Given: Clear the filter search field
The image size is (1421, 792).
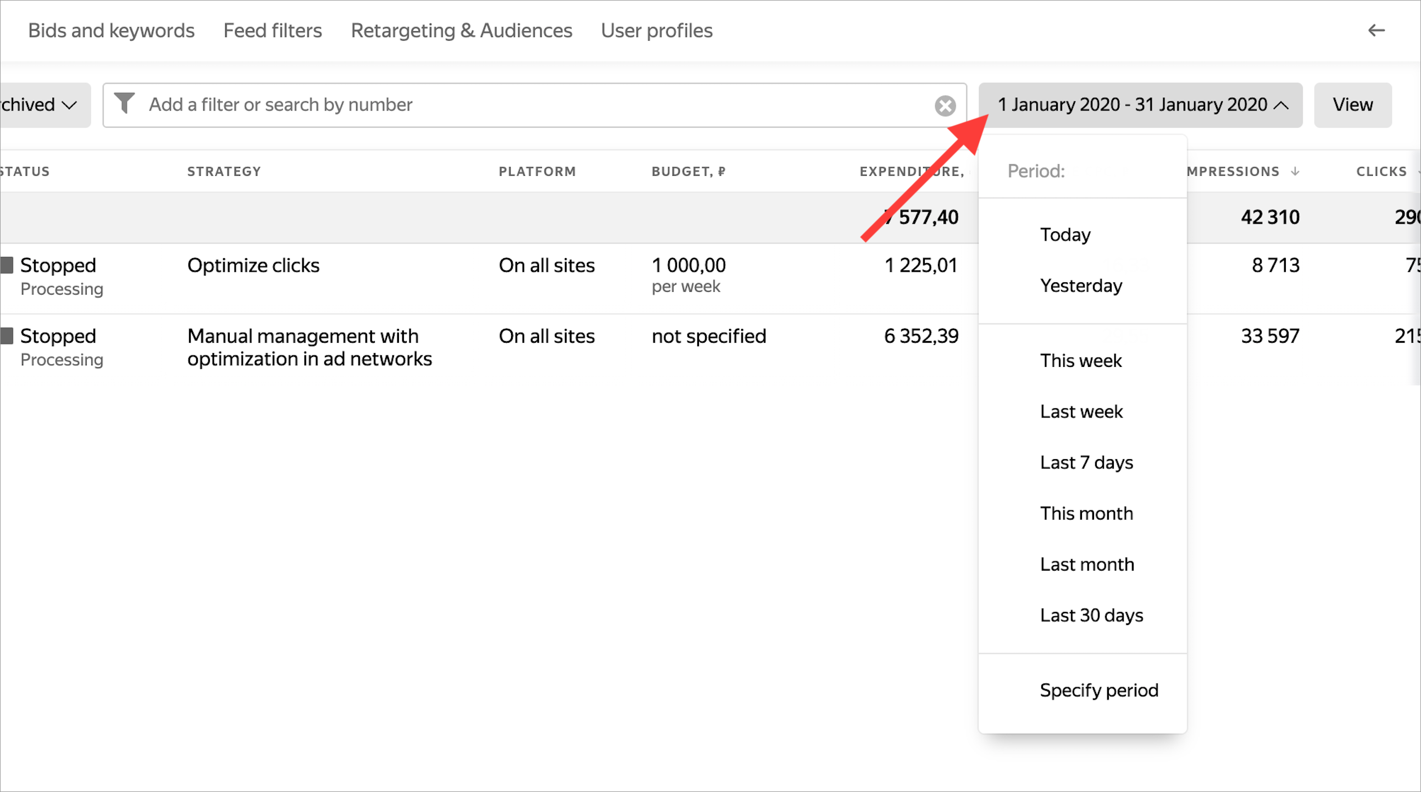Looking at the screenshot, I should coord(945,105).
